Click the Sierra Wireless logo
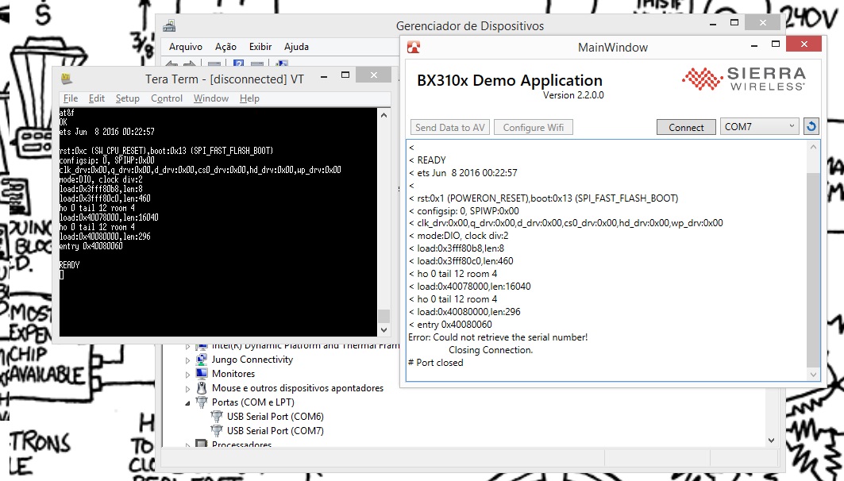 (744, 79)
